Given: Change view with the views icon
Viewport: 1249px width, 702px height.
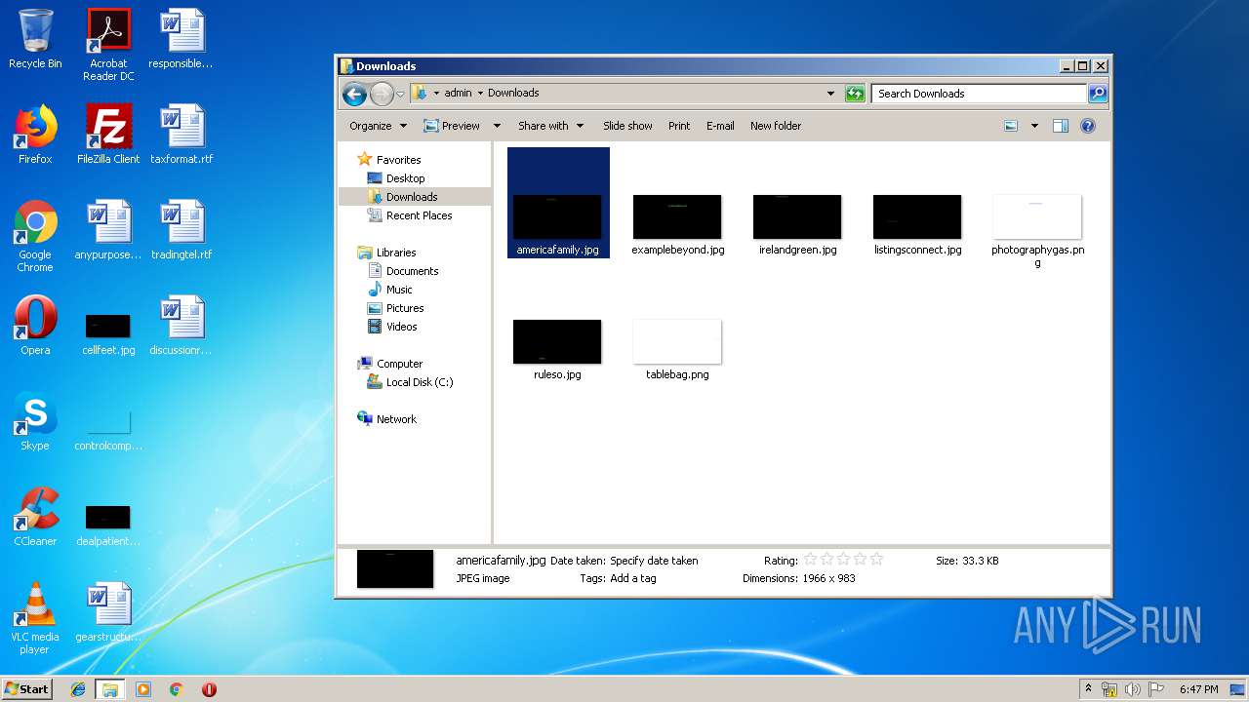Looking at the screenshot, I should [1011, 126].
